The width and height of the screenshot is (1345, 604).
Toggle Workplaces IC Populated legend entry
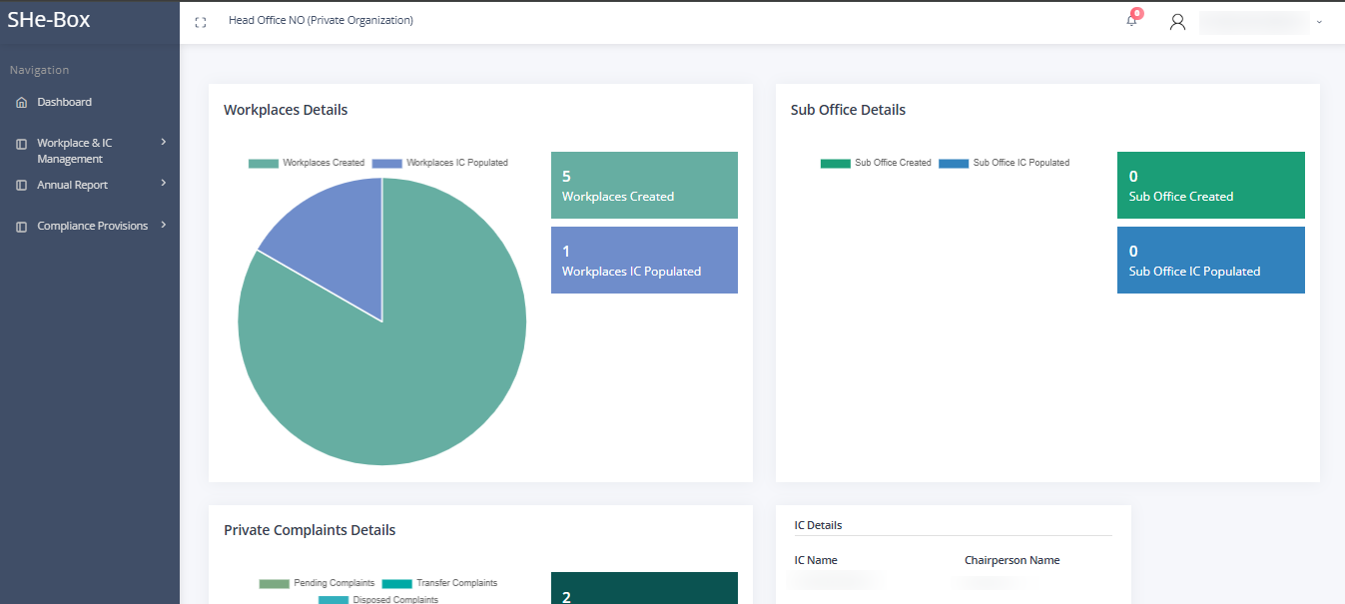coord(440,163)
